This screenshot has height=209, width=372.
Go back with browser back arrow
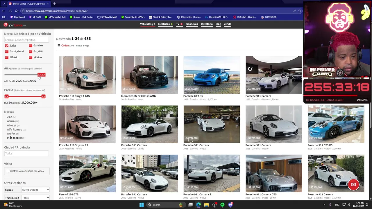click(x=3, y=11)
